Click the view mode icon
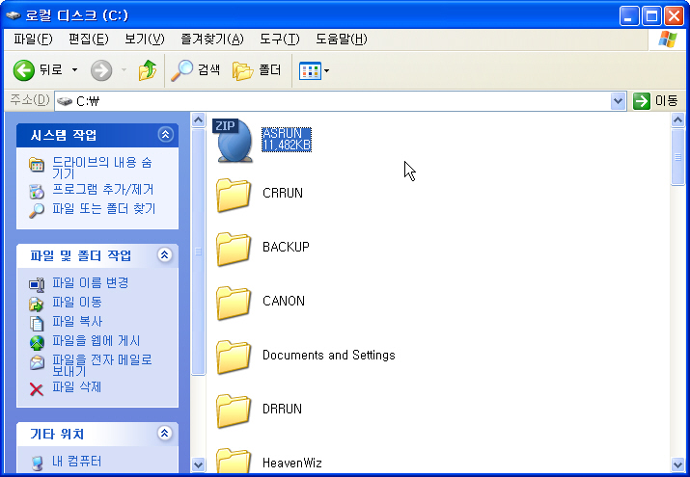The height and width of the screenshot is (477, 690). point(310,70)
